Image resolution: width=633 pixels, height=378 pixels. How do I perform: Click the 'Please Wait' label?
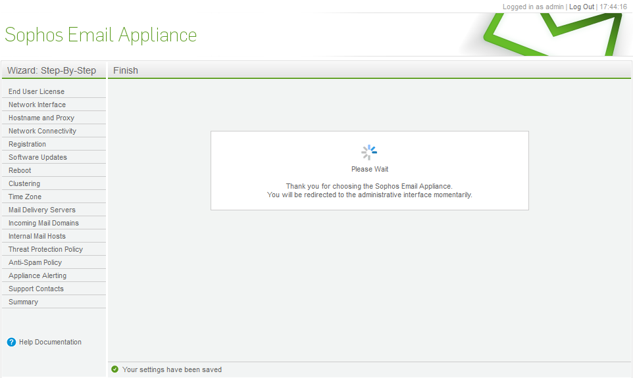pyautogui.click(x=370, y=169)
